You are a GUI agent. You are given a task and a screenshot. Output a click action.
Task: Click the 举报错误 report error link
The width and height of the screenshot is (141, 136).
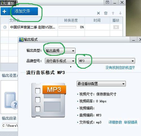[131, 122]
